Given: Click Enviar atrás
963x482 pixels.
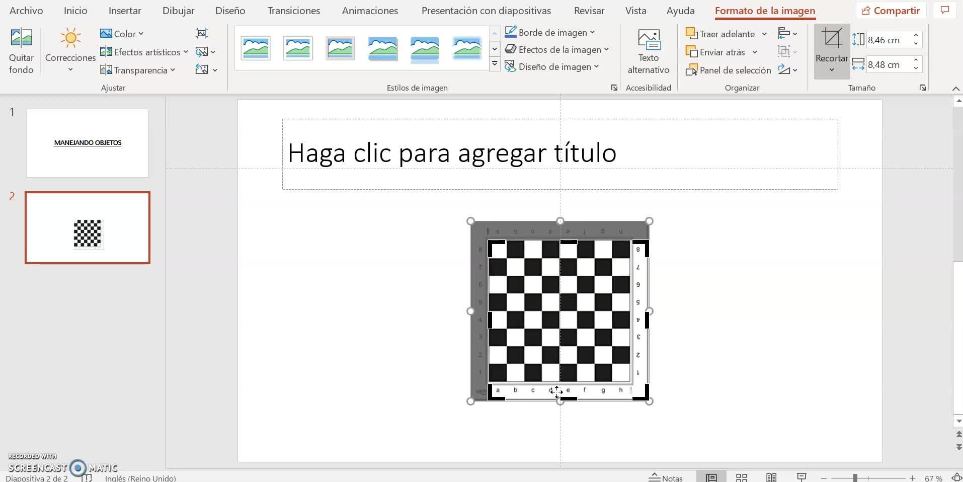Looking at the screenshot, I should [x=715, y=52].
